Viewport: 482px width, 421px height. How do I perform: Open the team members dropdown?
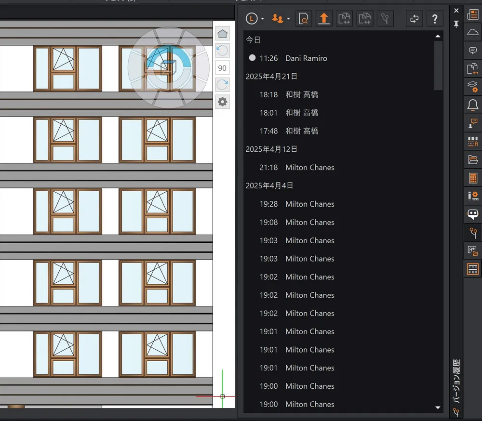(281, 19)
